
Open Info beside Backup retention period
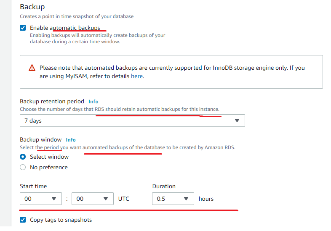(x=93, y=102)
